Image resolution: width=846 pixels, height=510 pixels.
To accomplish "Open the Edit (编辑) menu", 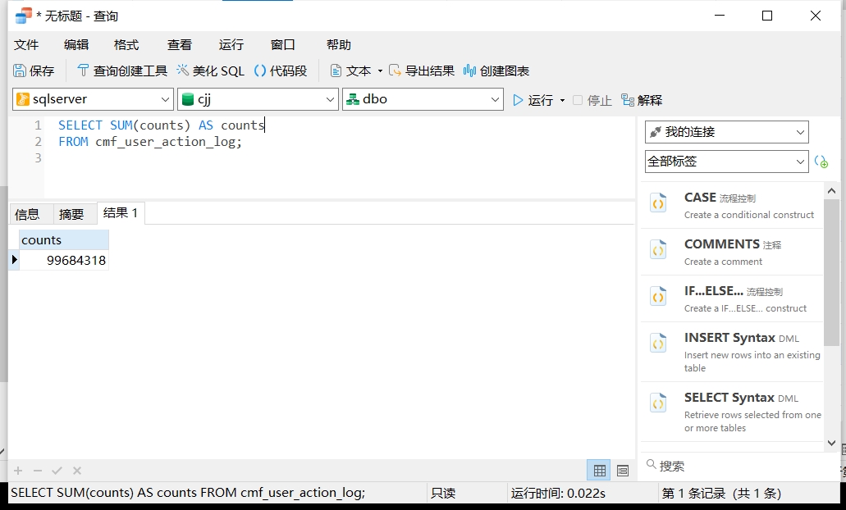I will 76,45.
